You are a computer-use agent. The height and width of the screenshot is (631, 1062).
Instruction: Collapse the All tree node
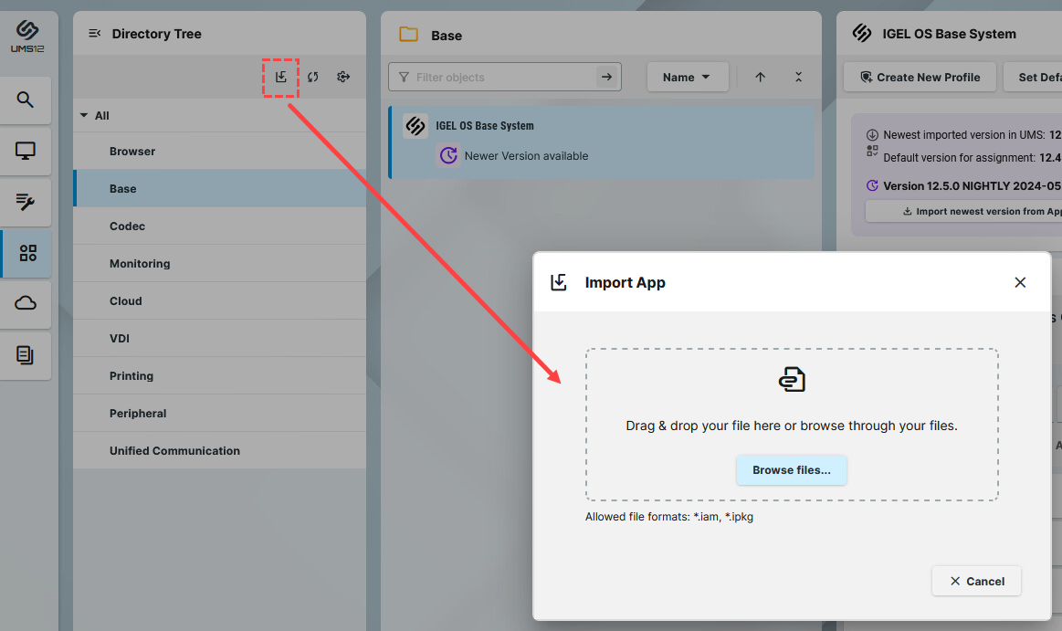tap(84, 116)
